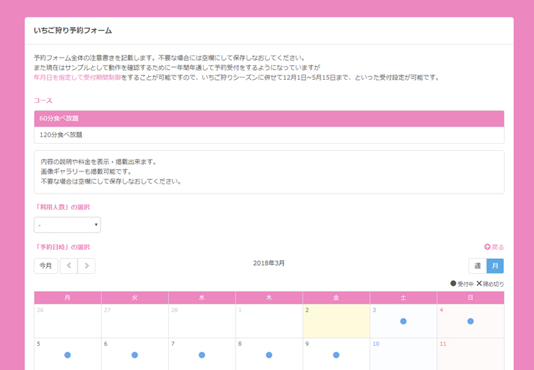Click the highlighted March 2 calendar cell
This screenshot has height=370, width=534.
[336, 321]
